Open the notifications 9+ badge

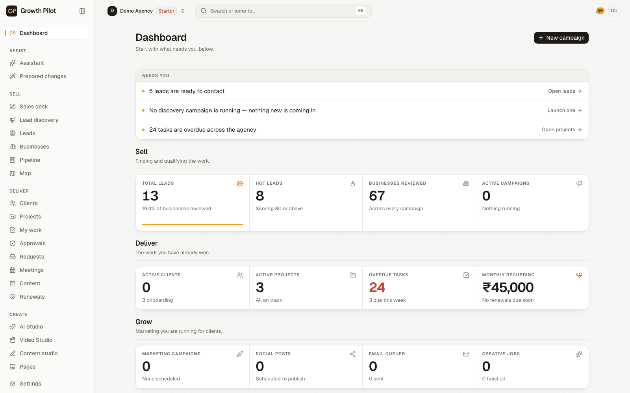pos(600,11)
